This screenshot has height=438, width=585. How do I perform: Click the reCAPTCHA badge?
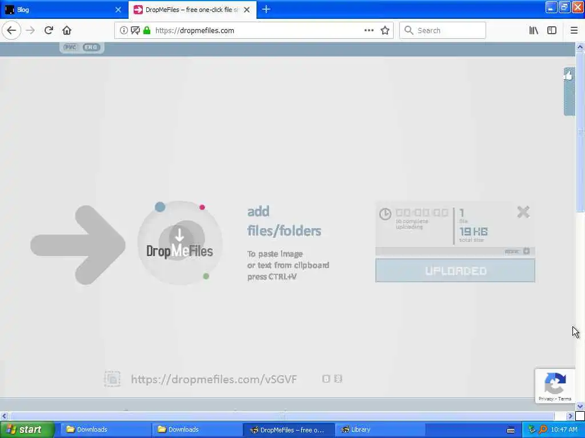coord(555,386)
